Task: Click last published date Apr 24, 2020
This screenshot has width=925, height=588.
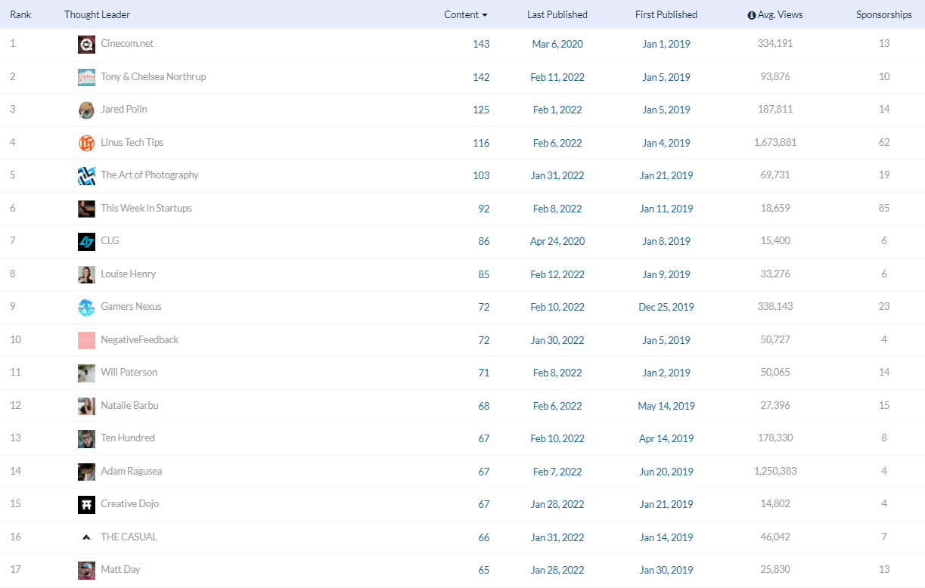Action: [557, 241]
